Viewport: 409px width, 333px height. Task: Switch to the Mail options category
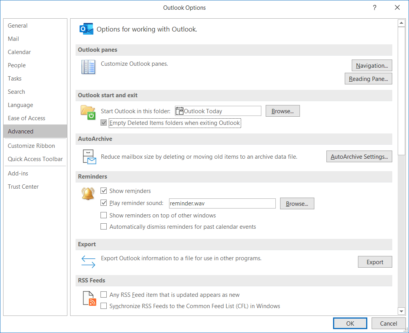(35, 39)
